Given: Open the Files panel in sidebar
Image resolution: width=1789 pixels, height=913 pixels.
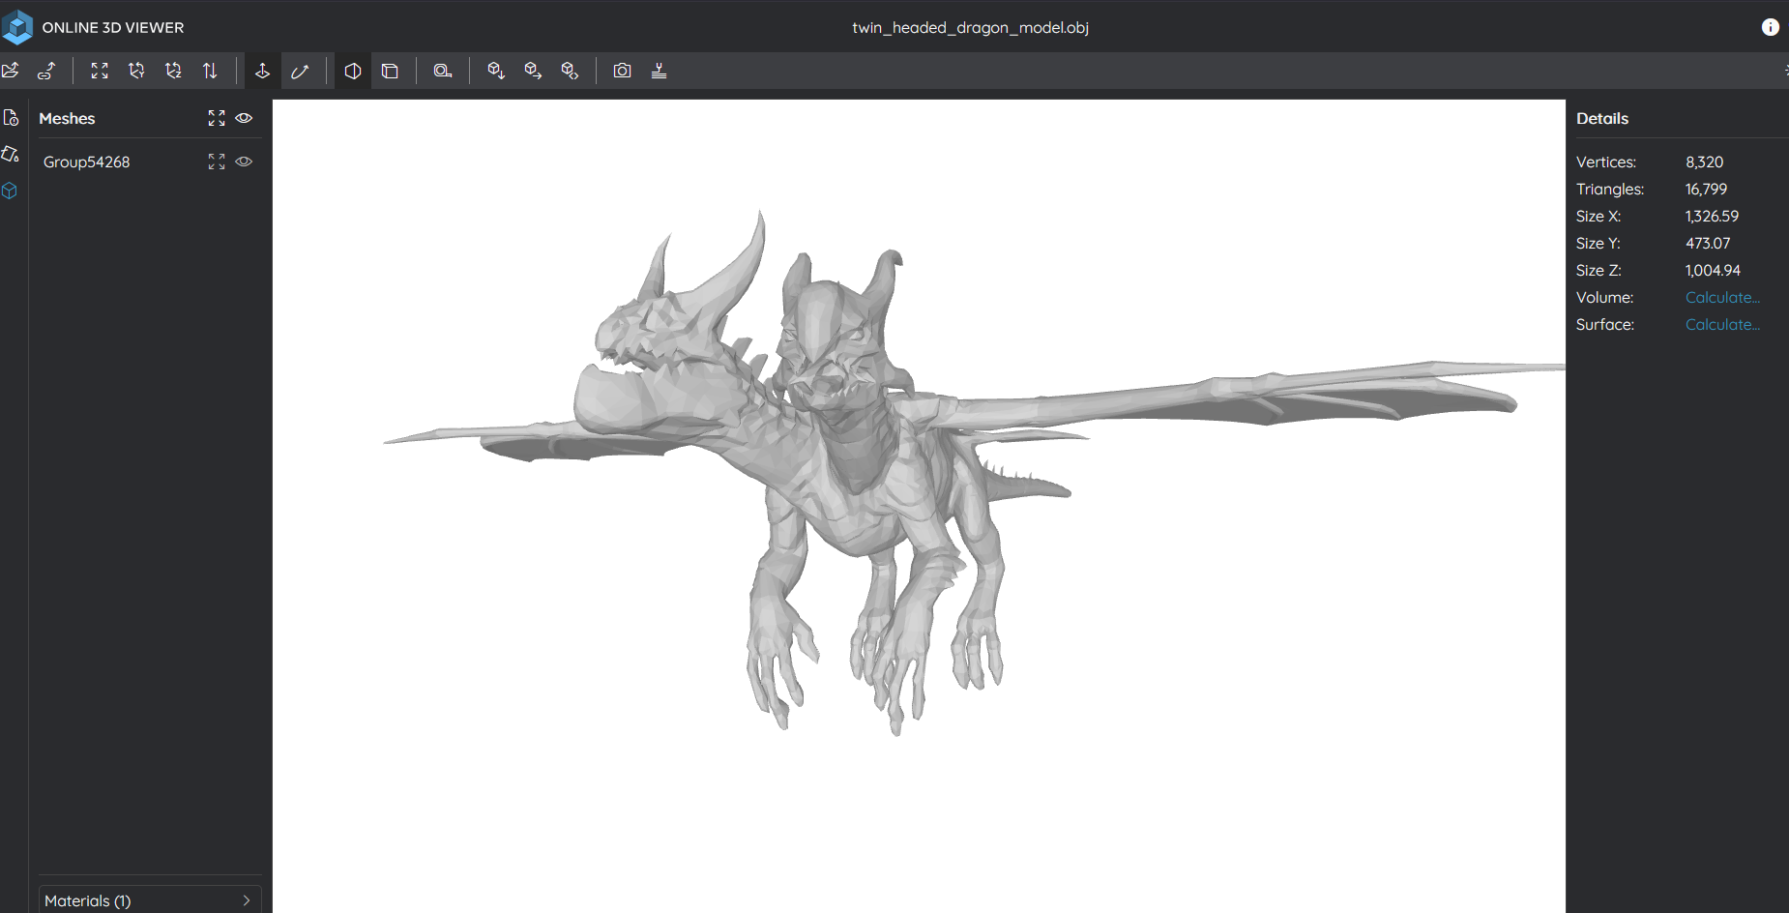Looking at the screenshot, I should 11,118.
